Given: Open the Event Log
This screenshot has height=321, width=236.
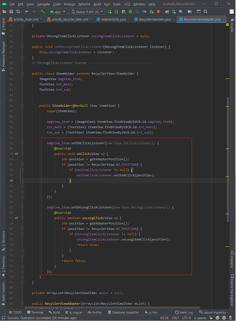Looking at the screenshot, I should point(184,312).
